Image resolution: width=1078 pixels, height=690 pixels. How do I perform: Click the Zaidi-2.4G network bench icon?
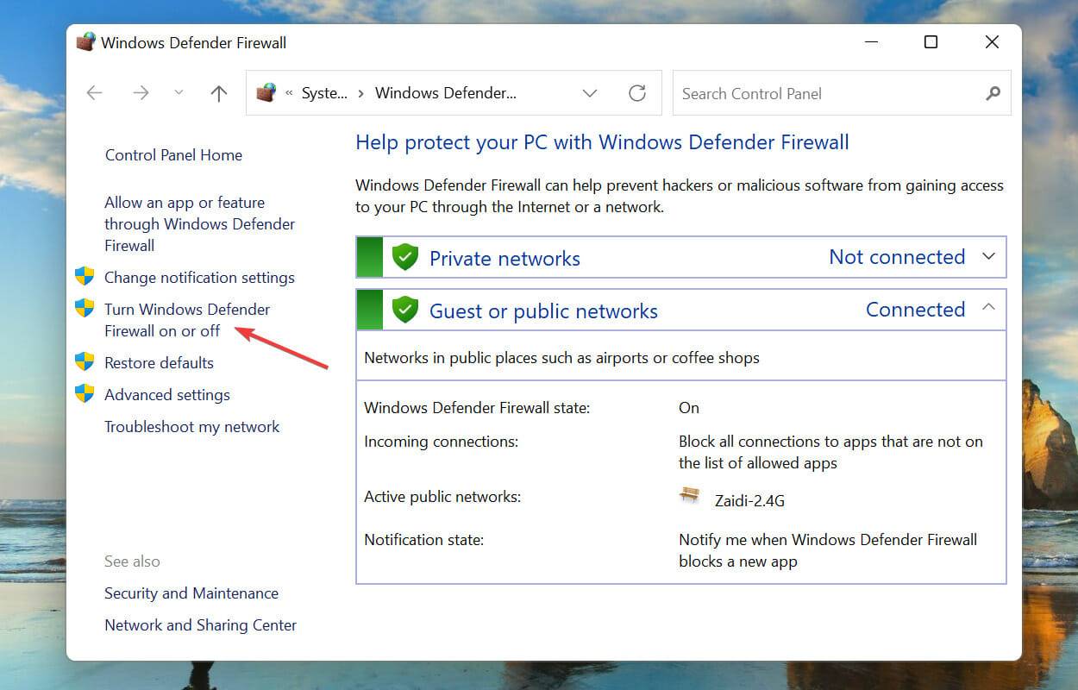689,495
